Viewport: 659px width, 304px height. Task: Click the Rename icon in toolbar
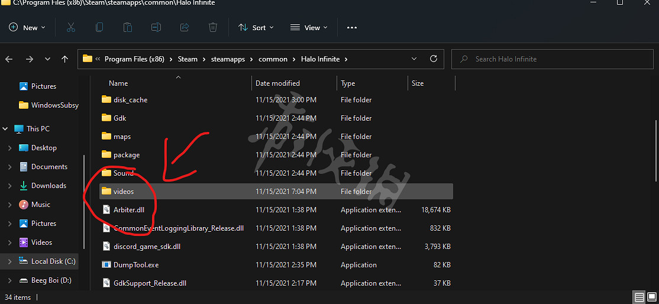156,27
